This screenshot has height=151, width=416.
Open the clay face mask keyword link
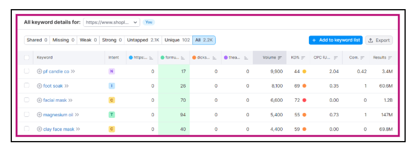coord(58,129)
